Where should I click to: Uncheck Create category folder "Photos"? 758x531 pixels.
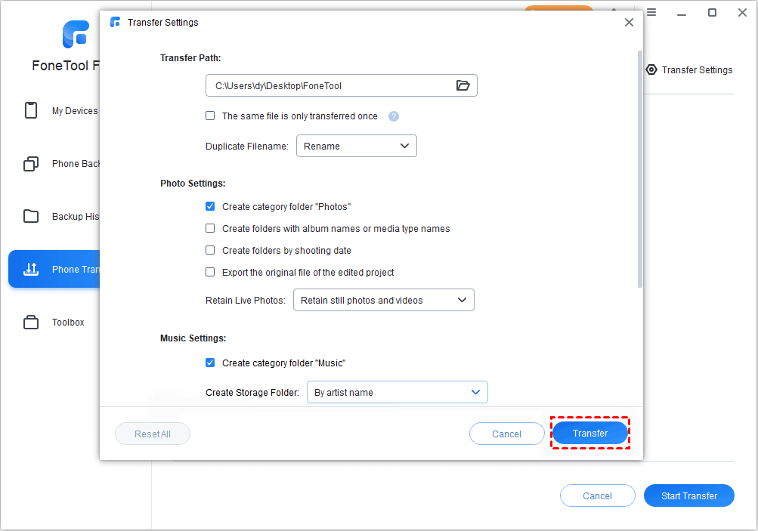[210, 206]
